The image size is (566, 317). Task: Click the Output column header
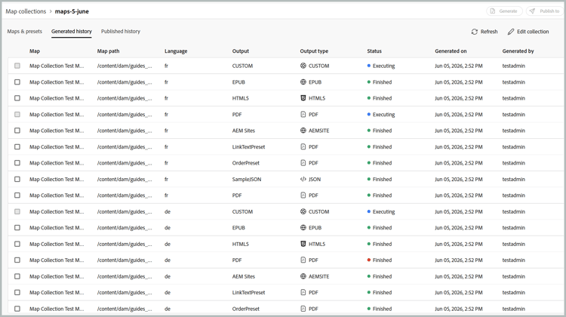tap(241, 51)
